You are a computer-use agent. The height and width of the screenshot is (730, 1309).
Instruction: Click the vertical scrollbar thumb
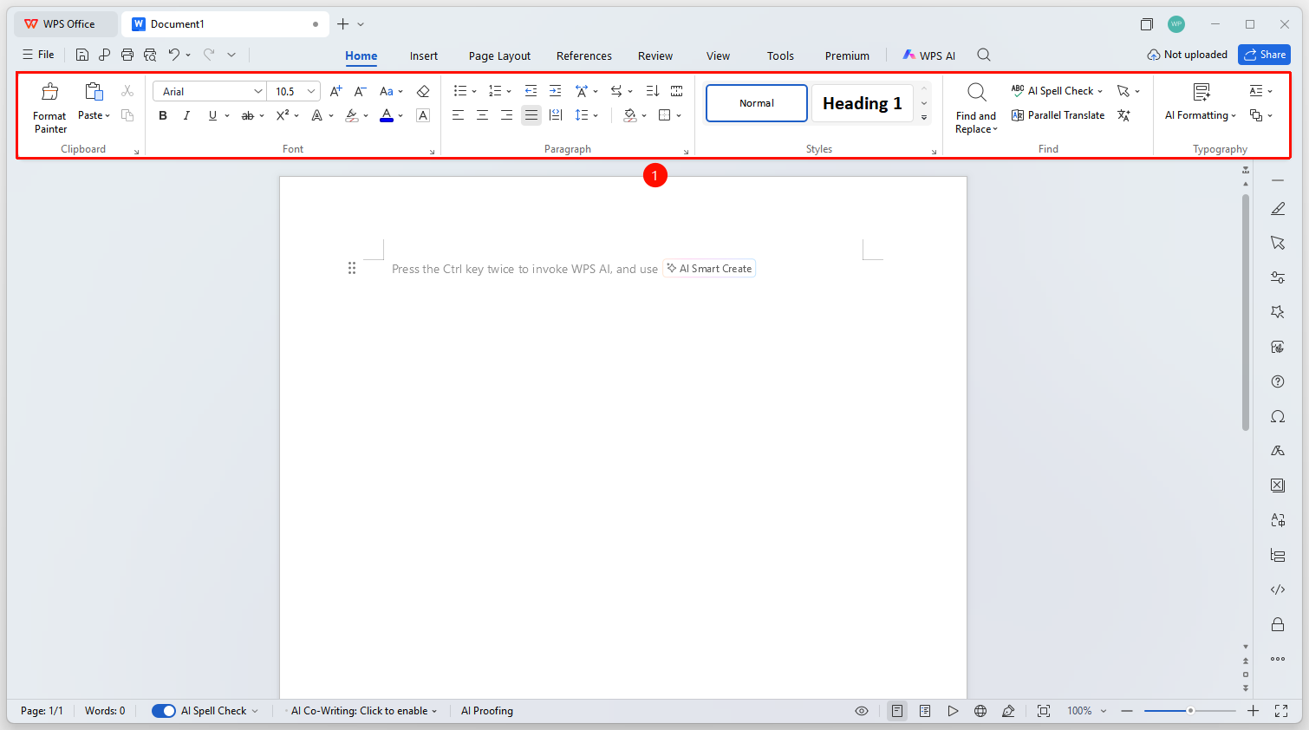coord(1246,312)
